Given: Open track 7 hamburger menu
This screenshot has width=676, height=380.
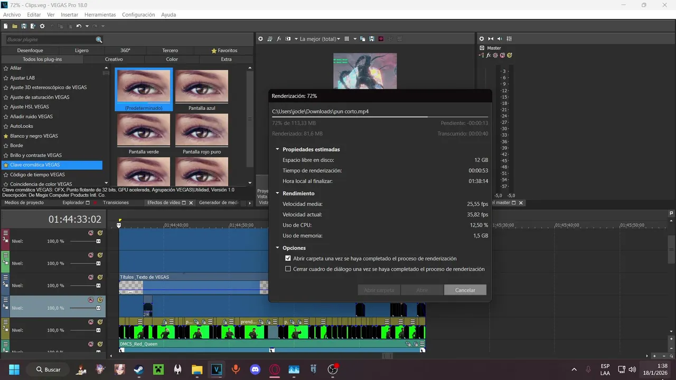Looking at the screenshot, I should (6, 321).
